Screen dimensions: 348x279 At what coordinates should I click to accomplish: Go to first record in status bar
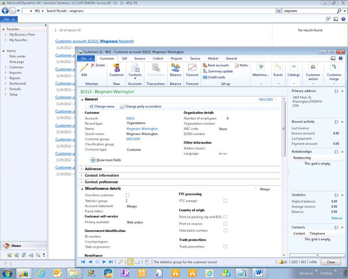click(x=83, y=262)
